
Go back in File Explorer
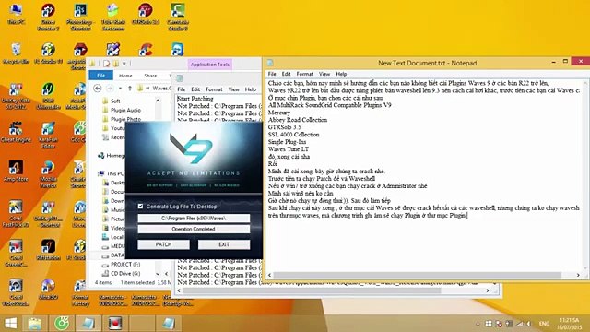98,89
